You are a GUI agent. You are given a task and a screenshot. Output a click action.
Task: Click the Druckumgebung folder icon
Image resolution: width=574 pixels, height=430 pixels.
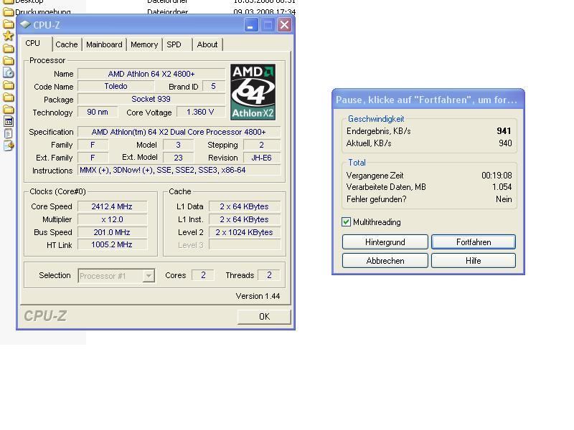click(x=8, y=11)
